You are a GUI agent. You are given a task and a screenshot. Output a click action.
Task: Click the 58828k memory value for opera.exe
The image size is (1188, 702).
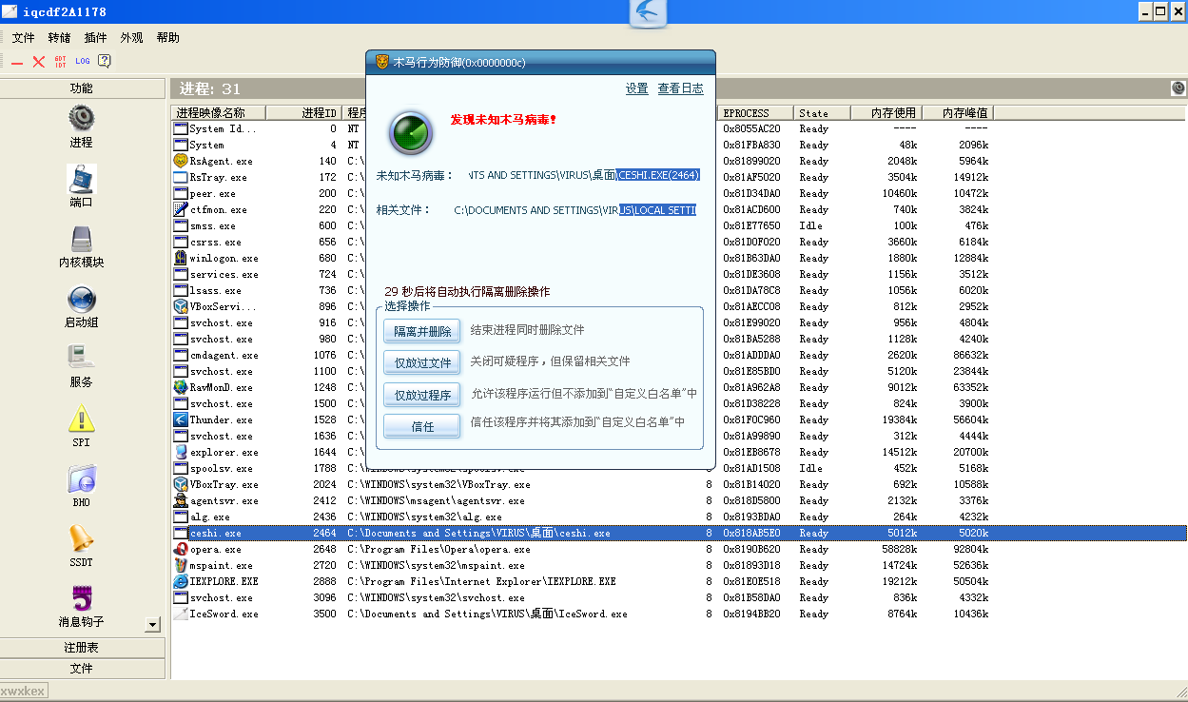click(900, 549)
